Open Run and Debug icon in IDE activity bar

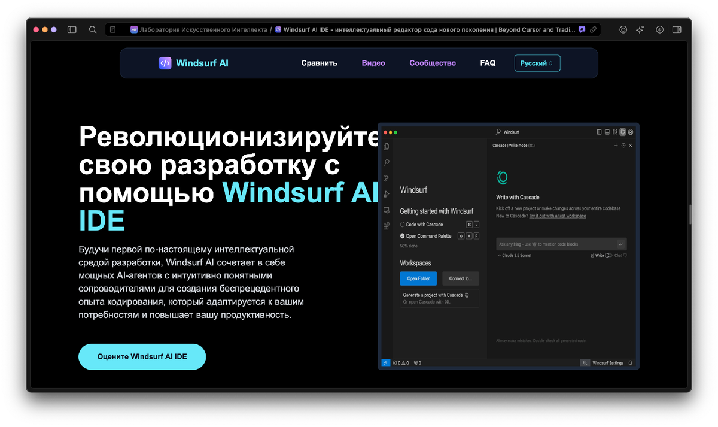tap(387, 193)
